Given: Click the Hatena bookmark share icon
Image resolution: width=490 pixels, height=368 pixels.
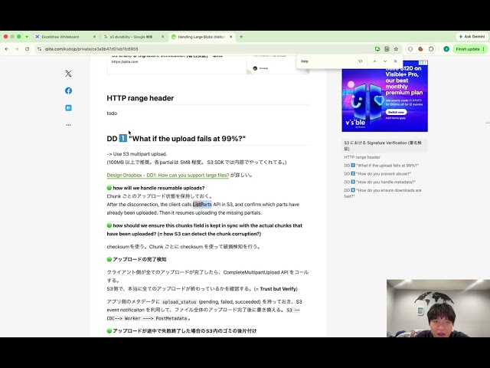Looking at the screenshot, I should point(68,107).
